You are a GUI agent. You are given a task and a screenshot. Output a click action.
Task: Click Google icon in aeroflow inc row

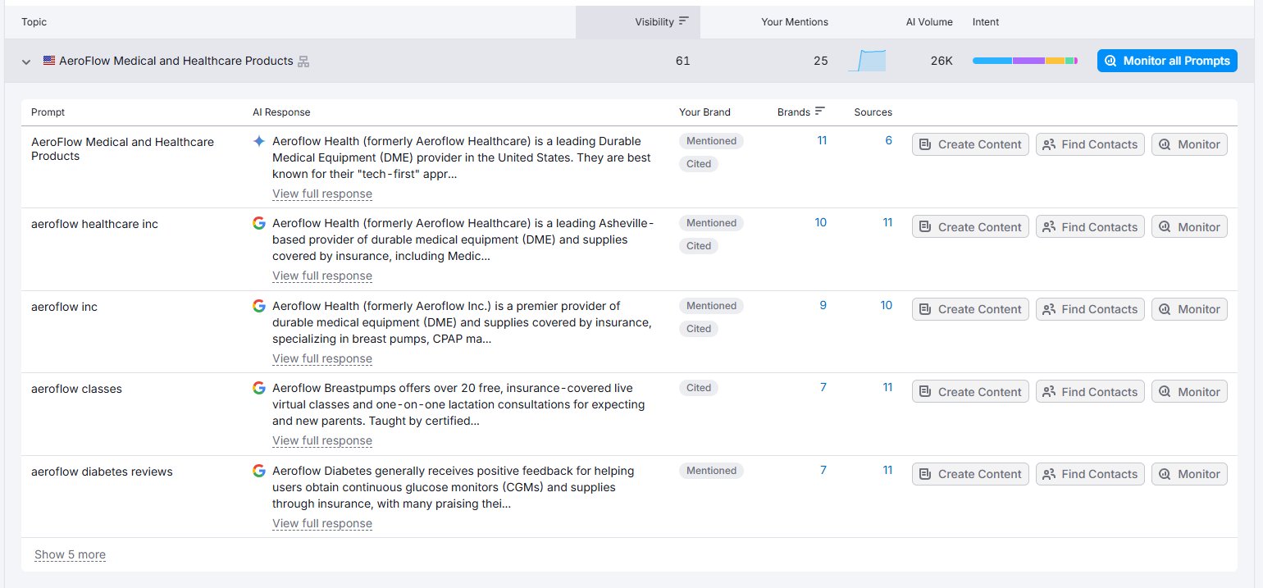point(259,306)
